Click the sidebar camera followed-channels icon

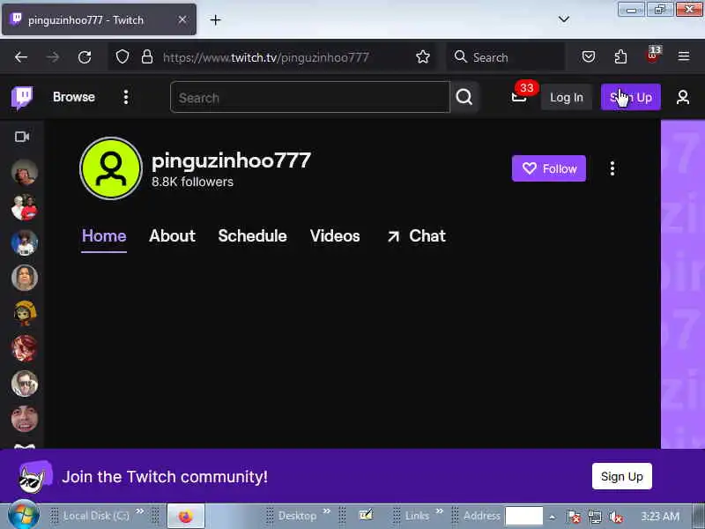(21, 137)
